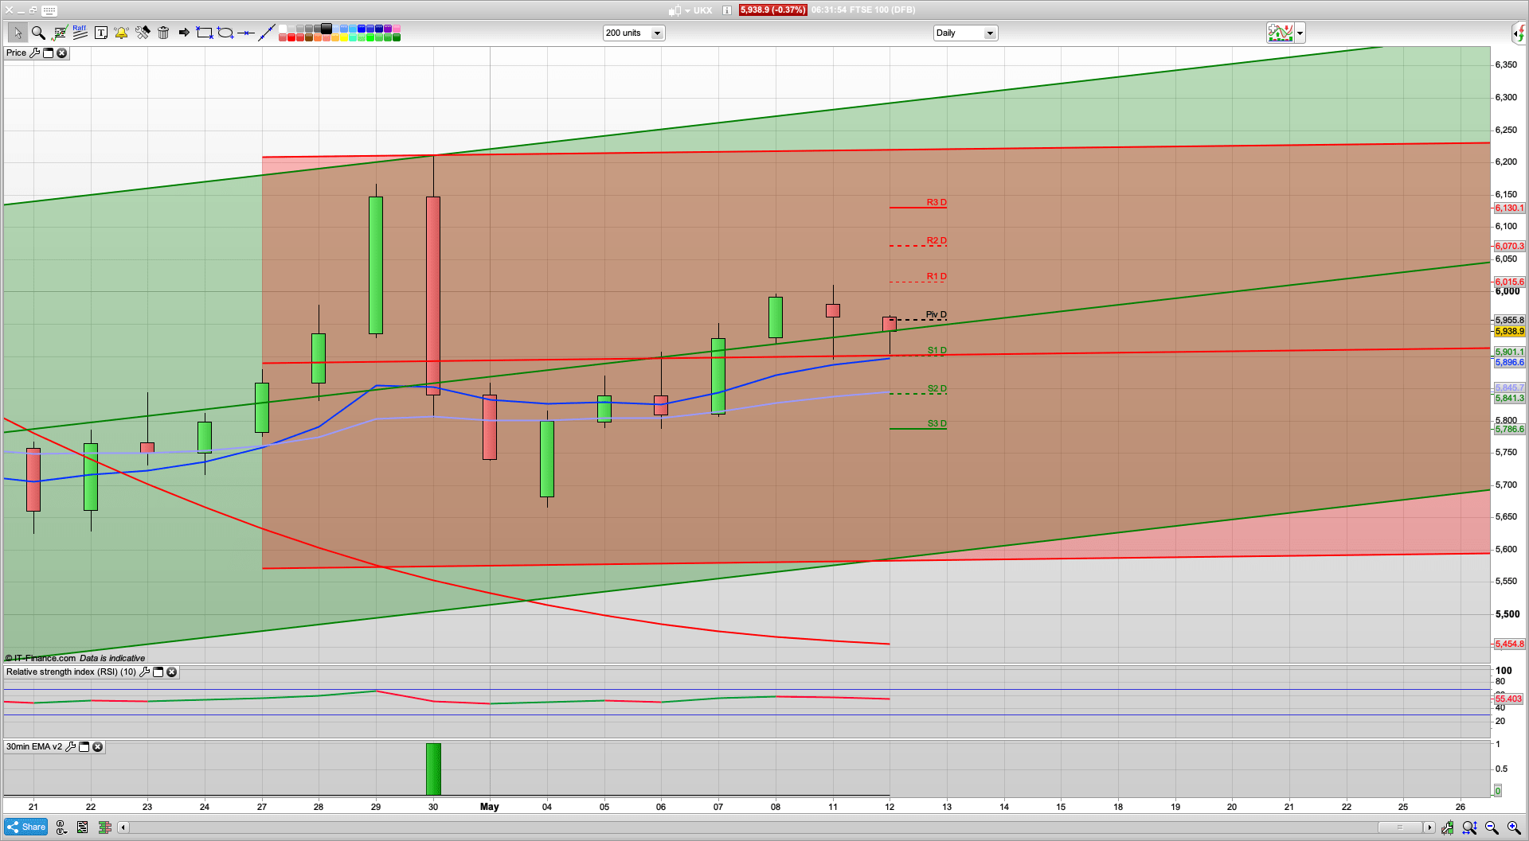Screen dimensions: 1529x841
Task: Open the Price panel wrench settings
Action: point(34,53)
